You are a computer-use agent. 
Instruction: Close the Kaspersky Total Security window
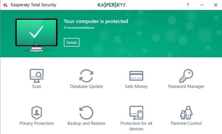pyautogui.click(x=216, y=5)
